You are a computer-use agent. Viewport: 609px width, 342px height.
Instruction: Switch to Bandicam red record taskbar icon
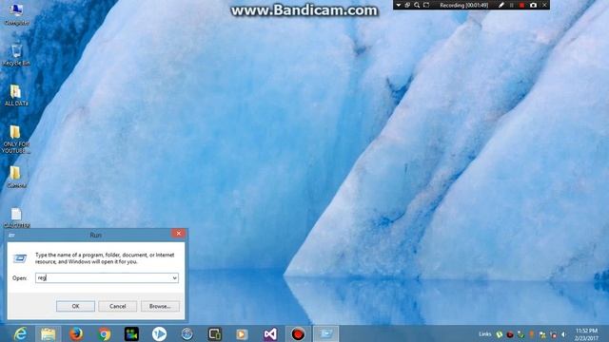tap(298, 333)
